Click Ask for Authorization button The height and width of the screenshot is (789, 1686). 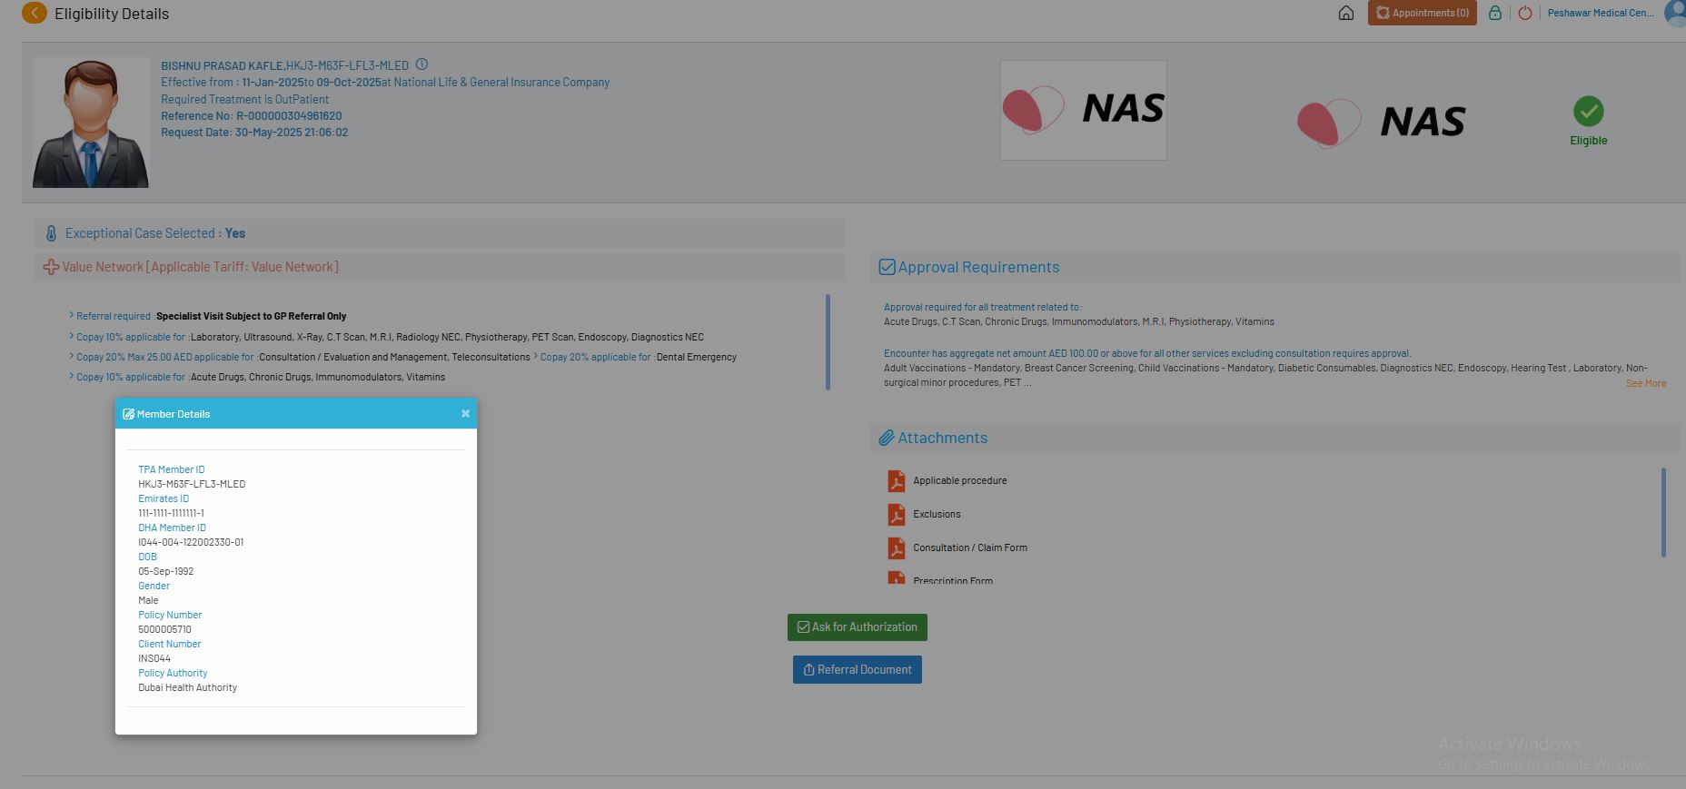tap(858, 627)
